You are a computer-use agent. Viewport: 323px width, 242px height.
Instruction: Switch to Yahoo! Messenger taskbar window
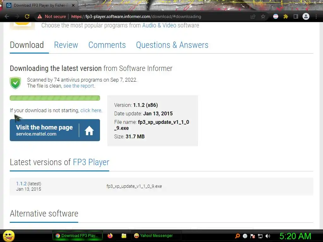coord(156,236)
